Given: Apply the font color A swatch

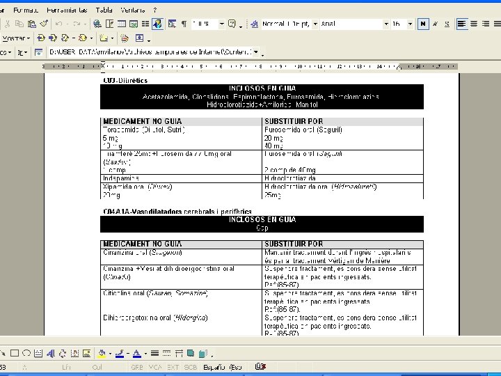Looking at the screenshot, I should pos(137,353).
